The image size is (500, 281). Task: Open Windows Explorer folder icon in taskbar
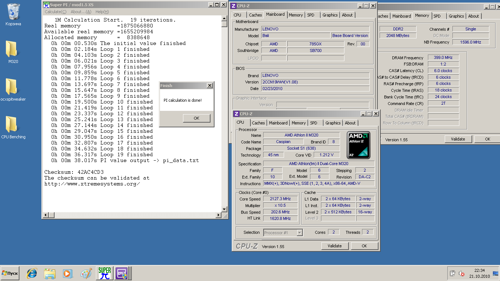pyautogui.click(x=50, y=273)
